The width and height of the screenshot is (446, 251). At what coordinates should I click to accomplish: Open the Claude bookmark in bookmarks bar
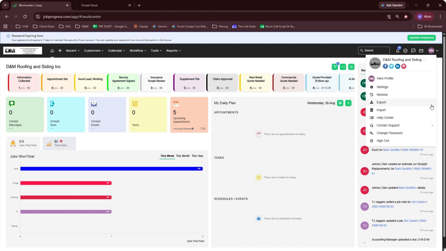click(141, 26)
